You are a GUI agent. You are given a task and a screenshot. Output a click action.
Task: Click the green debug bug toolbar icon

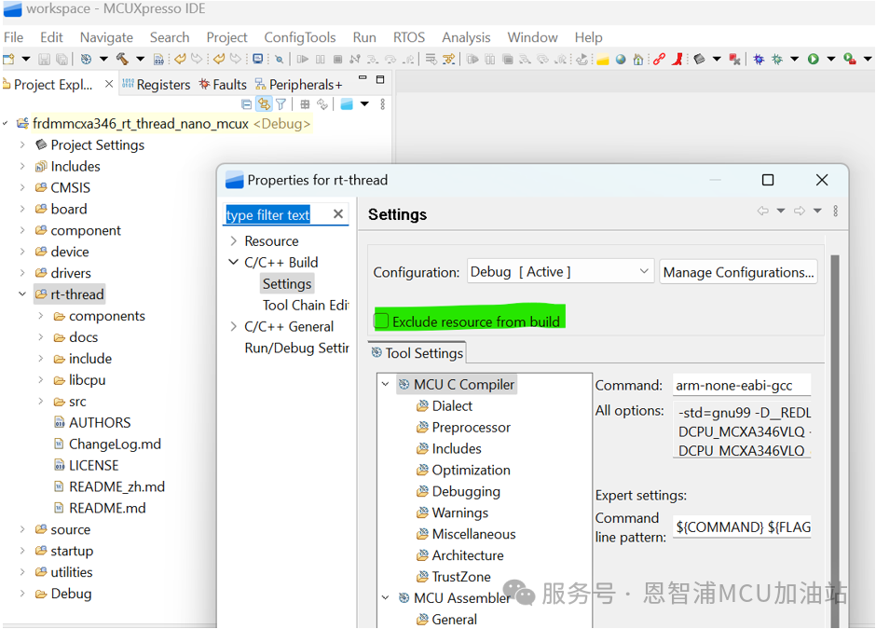click(x=776, y=59)
